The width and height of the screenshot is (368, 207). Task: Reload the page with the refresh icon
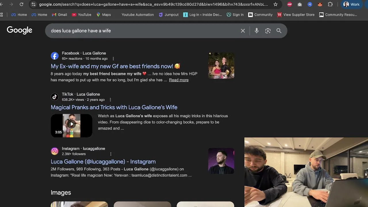point(21,4)
